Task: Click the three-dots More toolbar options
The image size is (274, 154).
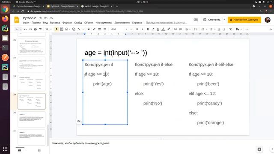Action: pyautogui.click(x=247, y=29)
